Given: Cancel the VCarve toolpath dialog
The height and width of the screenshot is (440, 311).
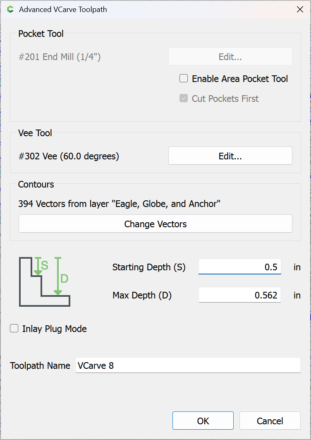Looking at the screenshot, I should [270, 421].
